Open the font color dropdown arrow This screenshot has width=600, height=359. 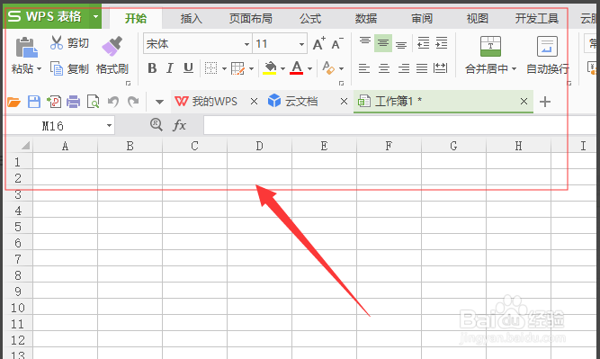click(310, 69)
